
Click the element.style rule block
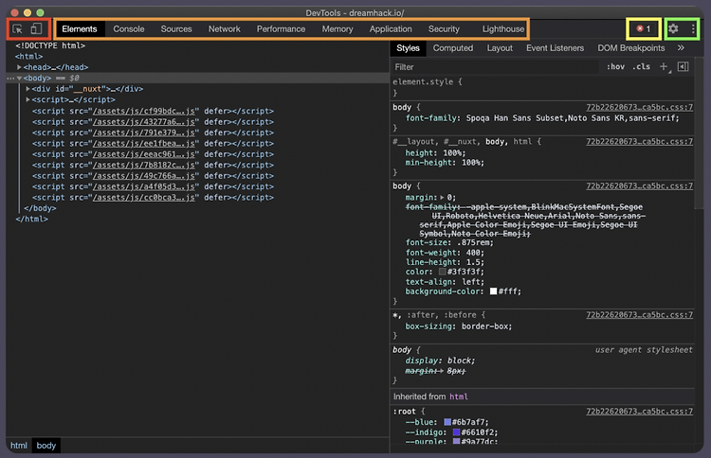pos(542,87)
